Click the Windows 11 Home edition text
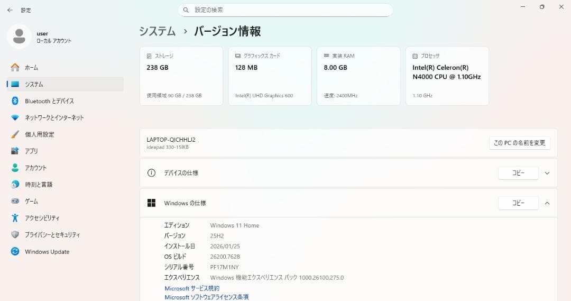The width and height of the screenshot is (571, 301). coord(235,225)
